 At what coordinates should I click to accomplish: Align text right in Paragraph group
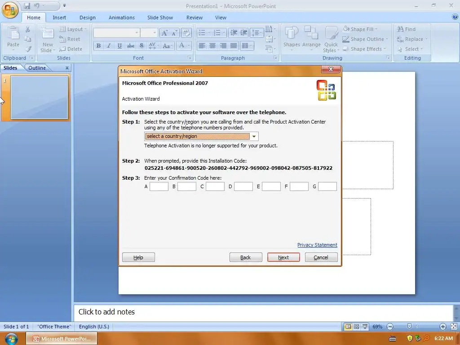223,46
